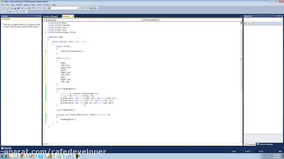Viewport: 284px width, 159px height.
Task: Close the Form1.cs code tab
Action: (73, 16)
